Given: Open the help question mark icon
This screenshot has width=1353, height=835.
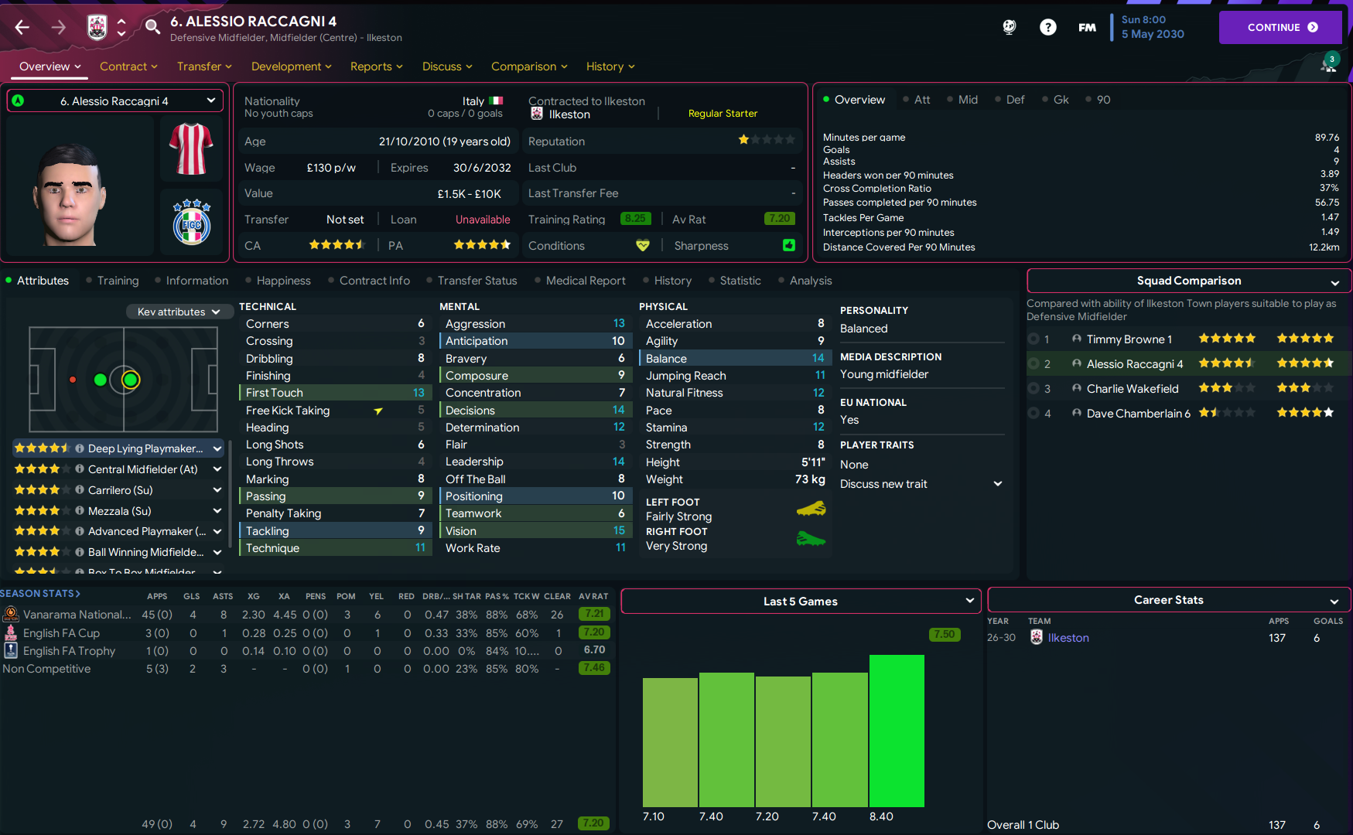Looking at the screenshot, I should pyautogui.click(x=1048, y=27).
